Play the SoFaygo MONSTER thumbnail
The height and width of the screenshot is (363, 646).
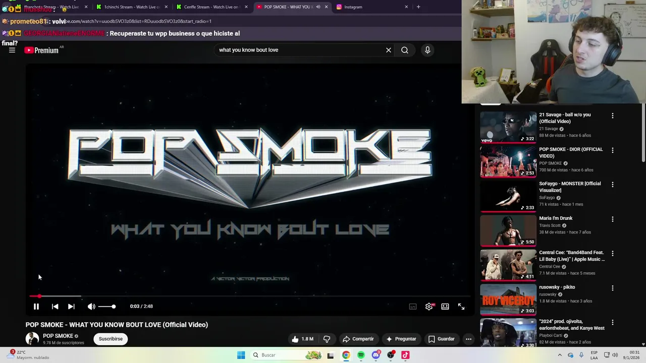[x=508, y=196]
